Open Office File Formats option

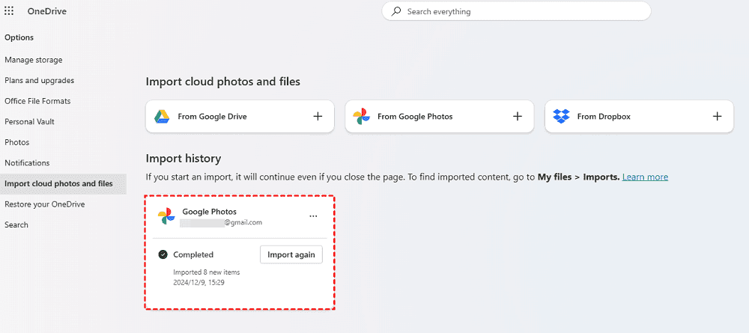pos(37,101)
